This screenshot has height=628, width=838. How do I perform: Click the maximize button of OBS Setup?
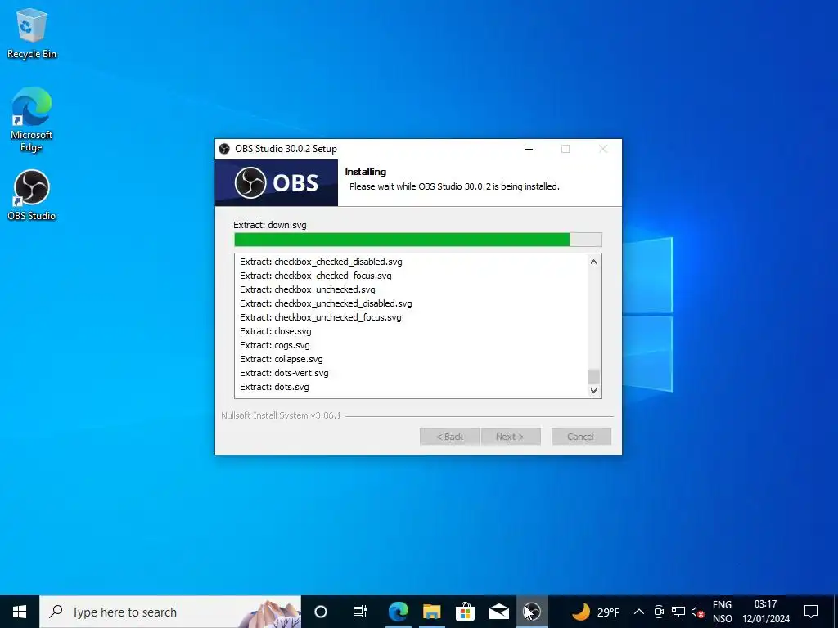(x=565, y=149)
